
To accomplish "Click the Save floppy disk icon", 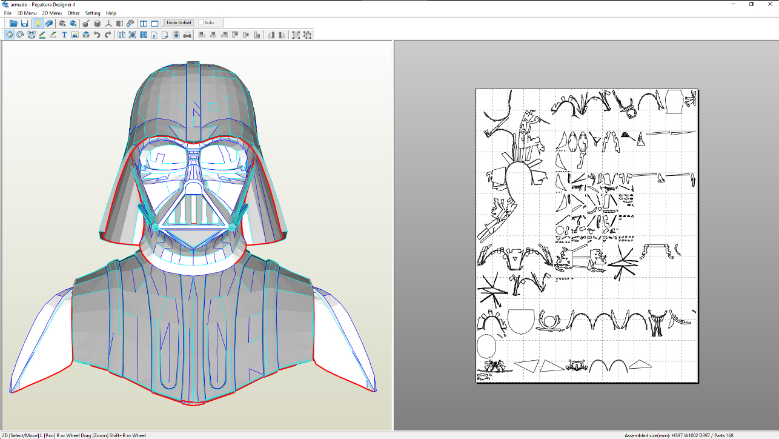I will click(x=25, y=23).
